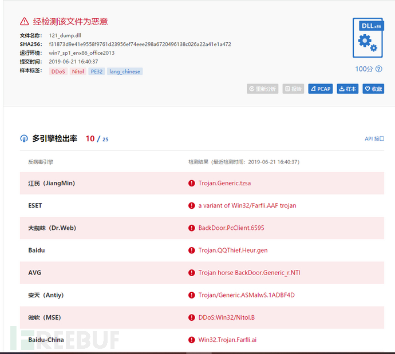Viewport: 395px width, 354px height.
Task: Select the Nitol sample tag
Action: coord(78,71)
